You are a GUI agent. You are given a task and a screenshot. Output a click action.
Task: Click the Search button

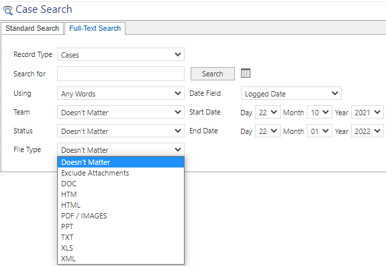(213, 74)
